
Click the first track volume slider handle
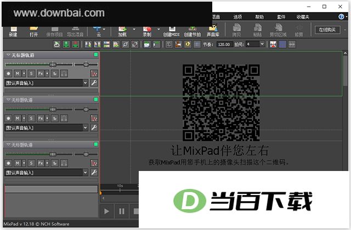(x=53, y=64)
